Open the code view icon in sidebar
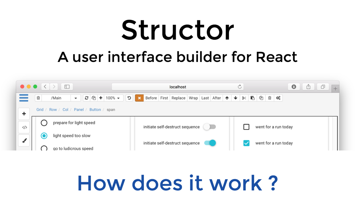 [24, 127]
